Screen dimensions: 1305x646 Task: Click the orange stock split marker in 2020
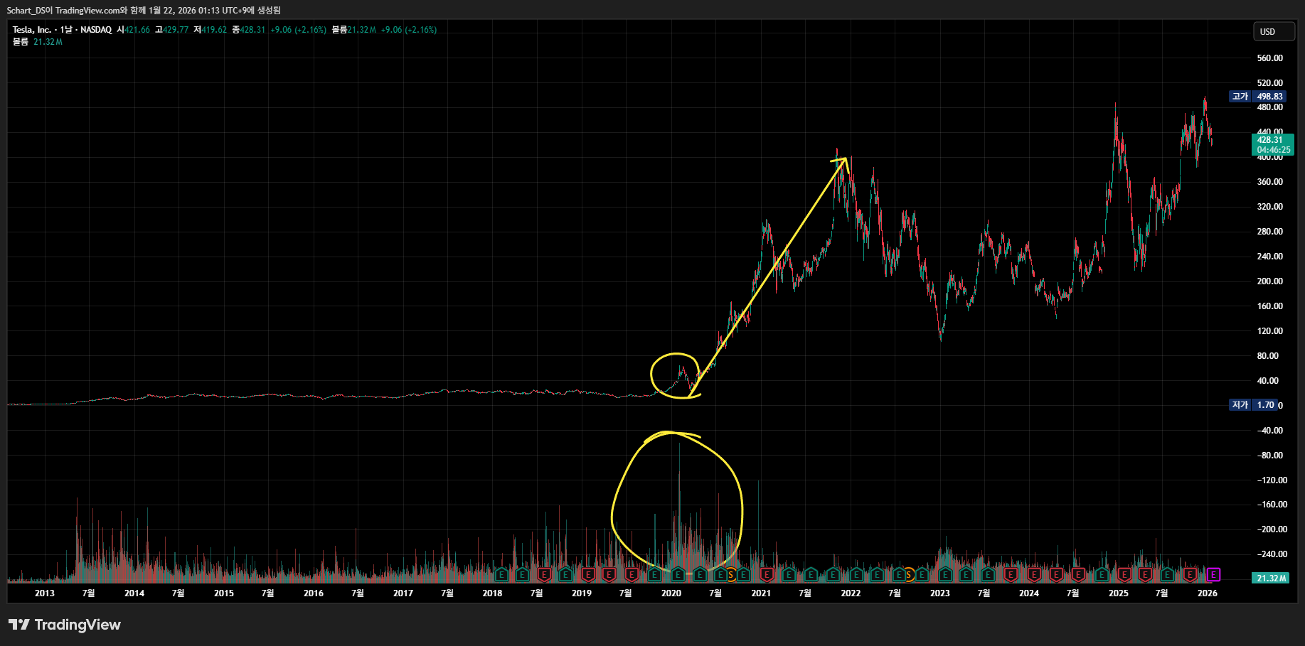pyautogui.click(x=730, y=575)
